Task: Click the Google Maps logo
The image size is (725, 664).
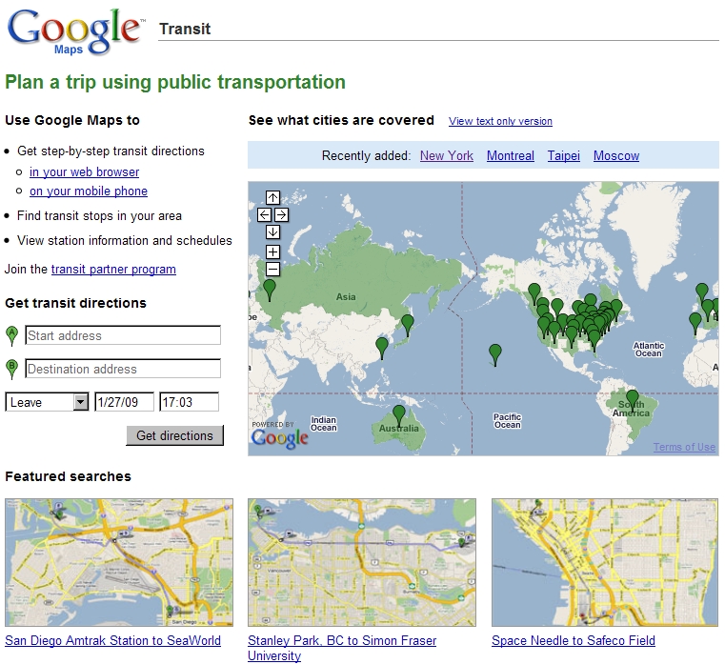Action: click(74, 31)
